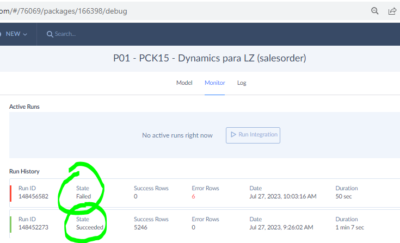
Task: Click the browser zoom magnifier icon
Action: 375,11
